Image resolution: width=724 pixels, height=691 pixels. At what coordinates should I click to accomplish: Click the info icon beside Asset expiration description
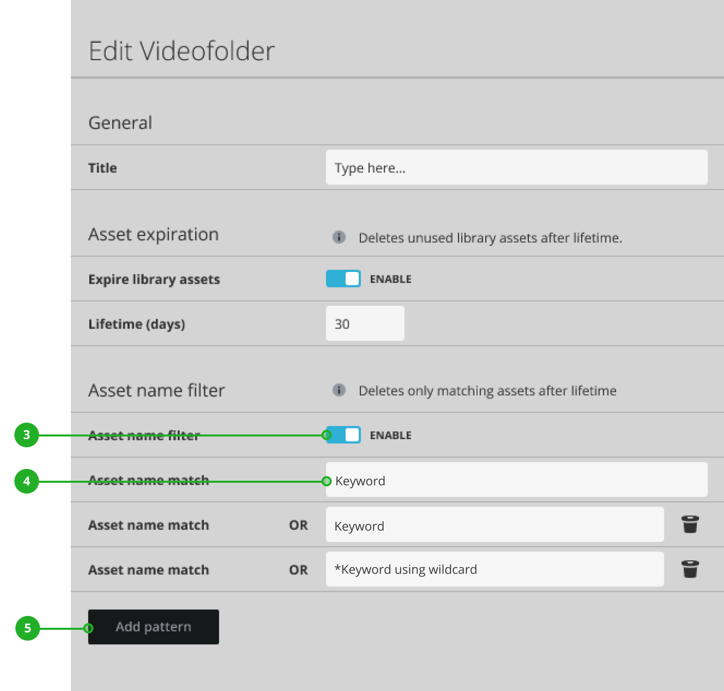(x=339, y=237)
